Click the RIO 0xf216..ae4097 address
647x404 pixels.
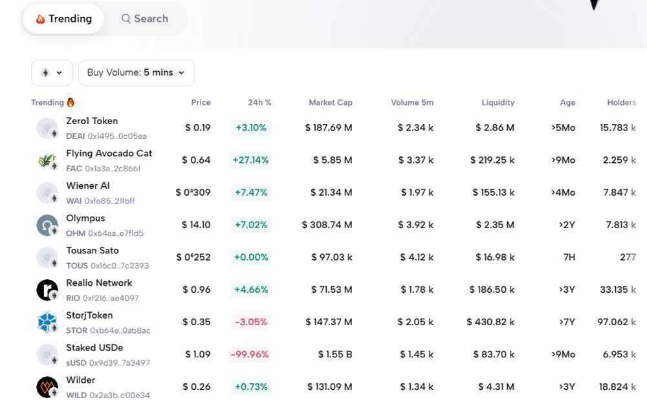(102, 298)
